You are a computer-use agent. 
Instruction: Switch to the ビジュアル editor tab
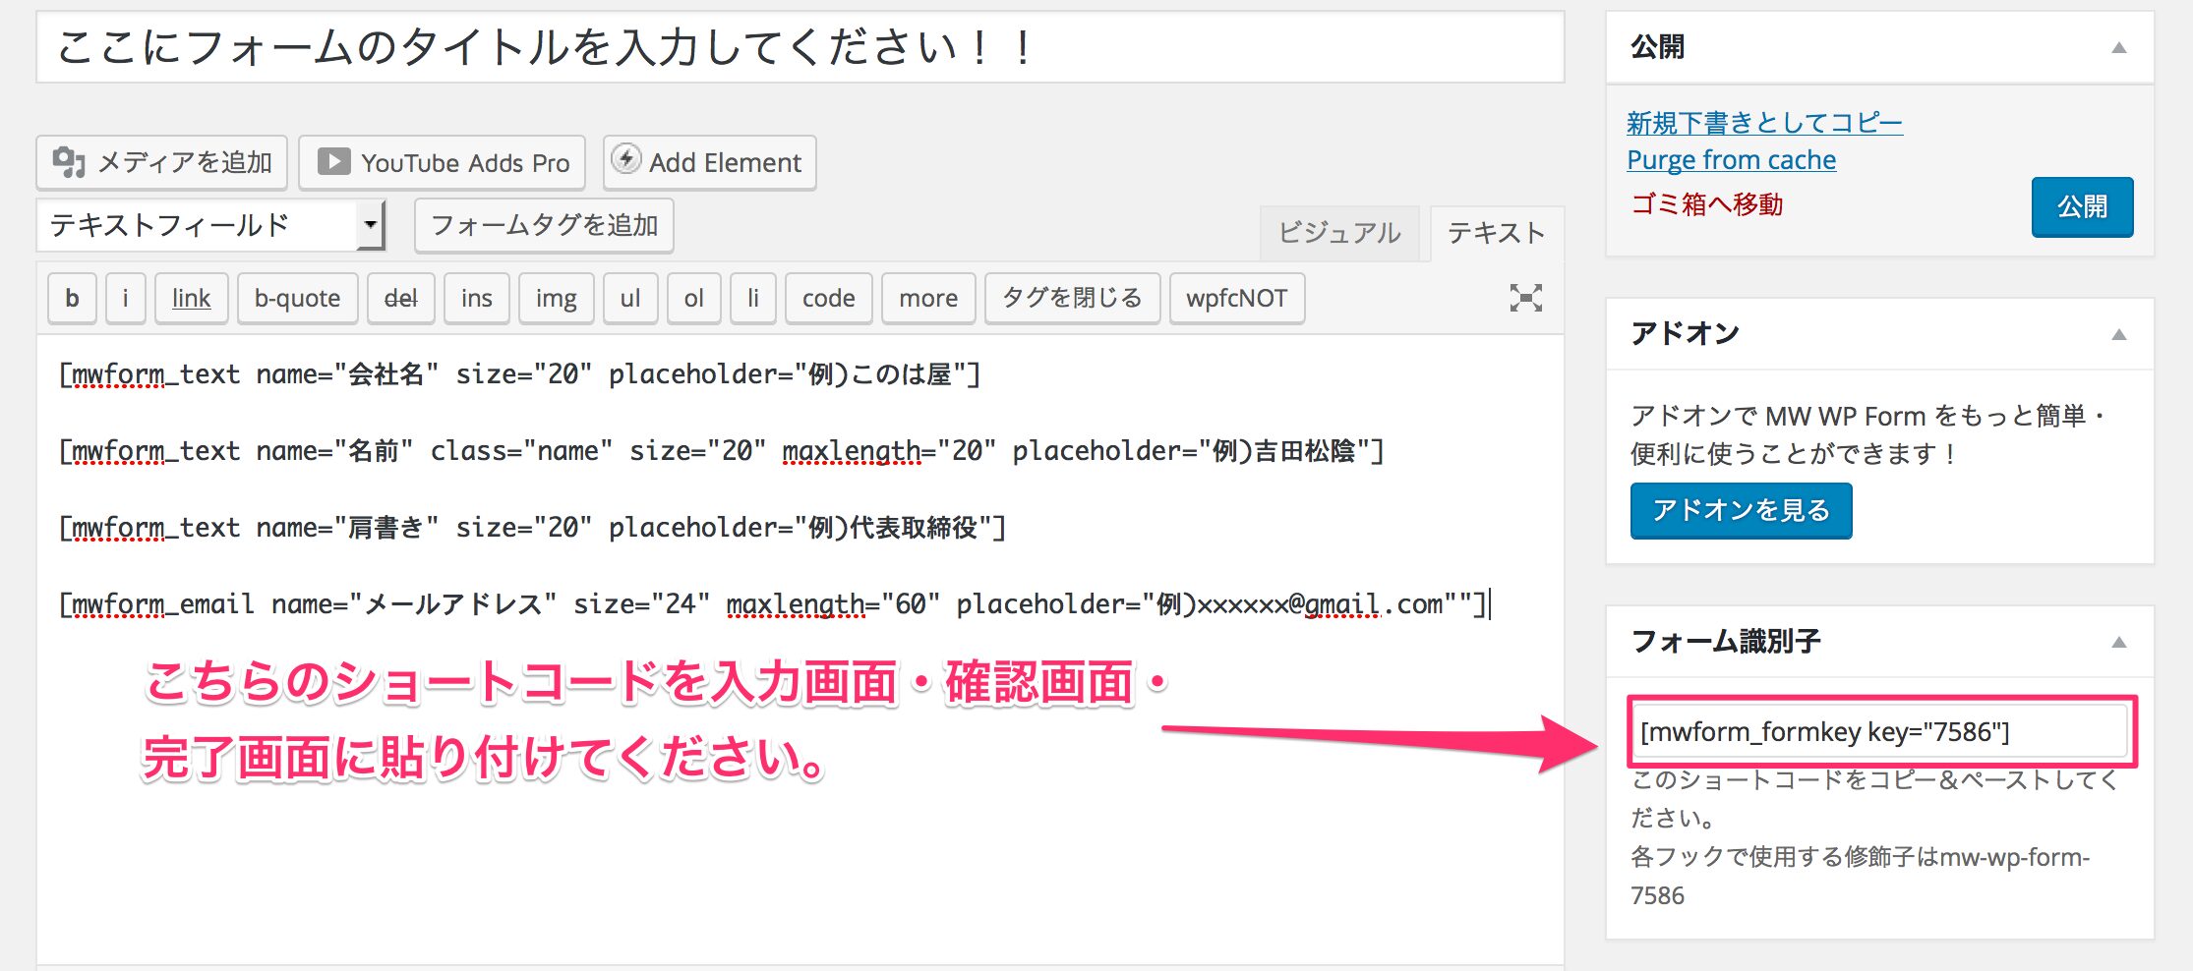(1338, 233)
